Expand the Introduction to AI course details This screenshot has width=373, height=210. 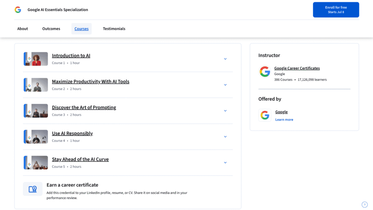(225, 59)
